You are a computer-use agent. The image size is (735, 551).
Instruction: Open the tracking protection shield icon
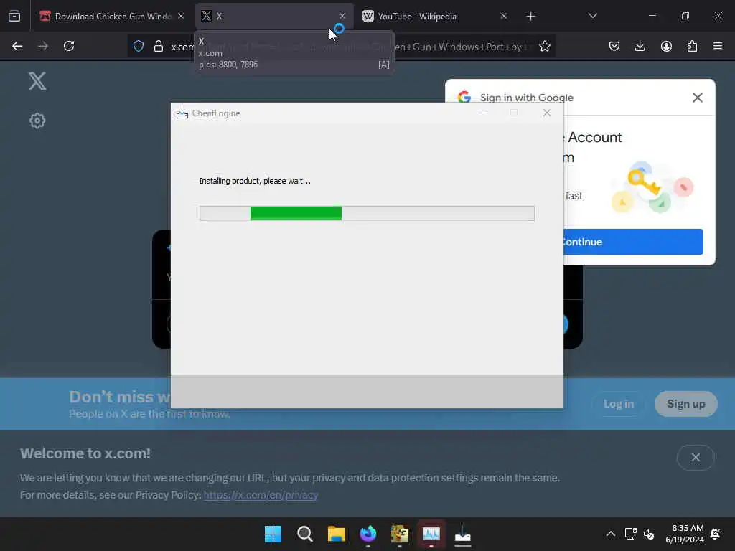click(x=139, y=46)
